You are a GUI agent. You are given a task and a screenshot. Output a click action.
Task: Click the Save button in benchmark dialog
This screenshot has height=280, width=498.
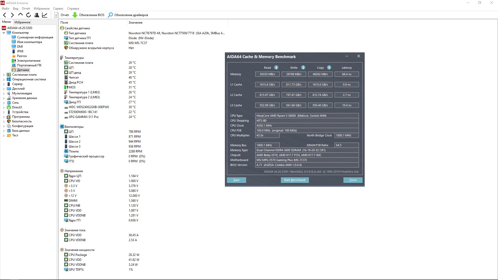[x=236, y=180]
